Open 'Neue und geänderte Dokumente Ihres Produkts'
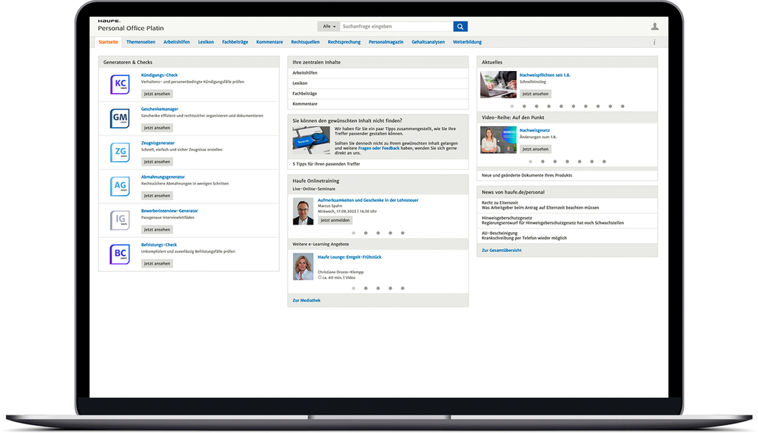Screen dimensions: 758x433 tap(567, 175)
